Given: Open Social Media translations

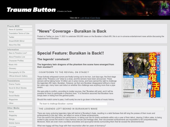Looking at the screenshot, I should click(x=20, y=96).
